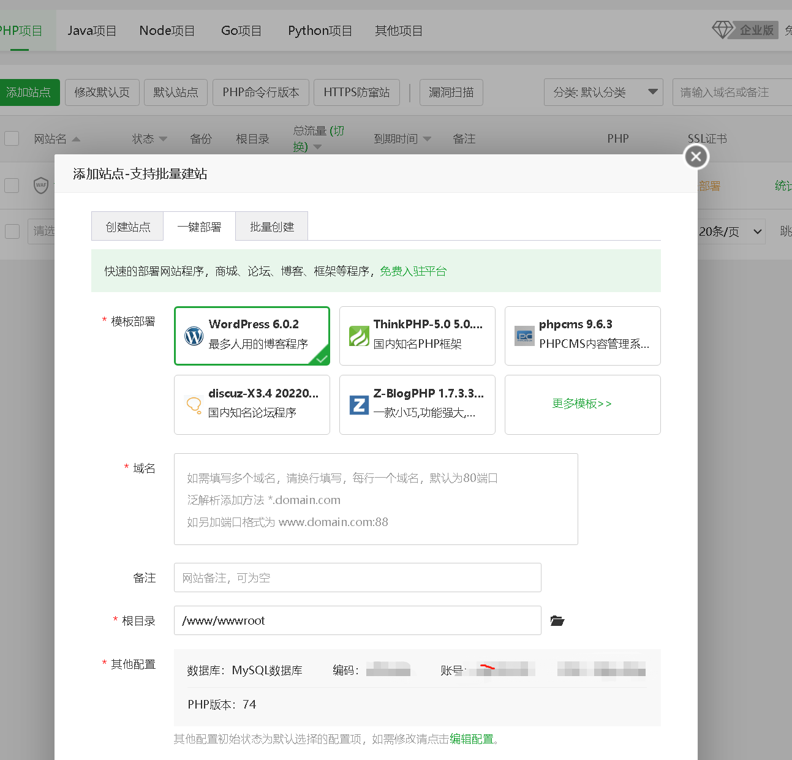Screen dimensions: 792x760
Task: Open folder browser for 根目录 path
Action: (x=557, y=621)
